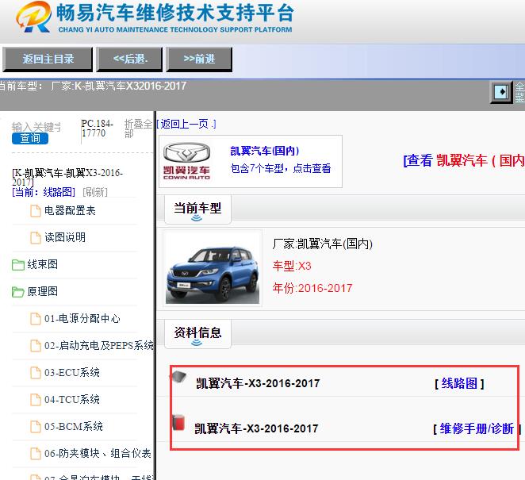Click the page icon beside 02-启动充电及PEPS系统
525x480 pixels.
[x=36, y=345]
